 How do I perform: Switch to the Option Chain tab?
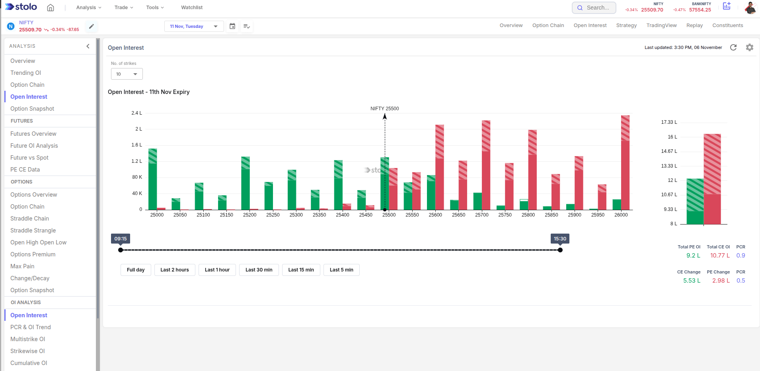tap(548, 25)
